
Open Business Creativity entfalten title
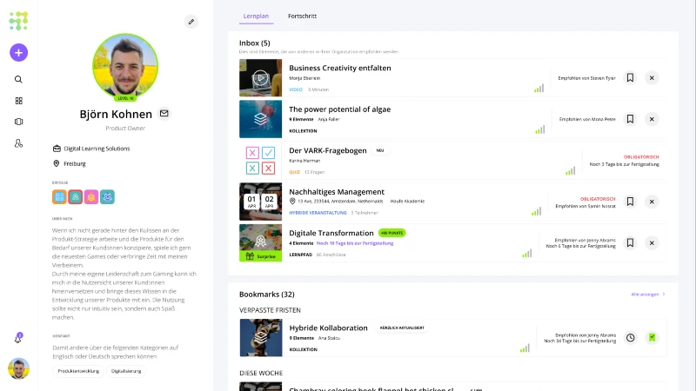(340, 68)
